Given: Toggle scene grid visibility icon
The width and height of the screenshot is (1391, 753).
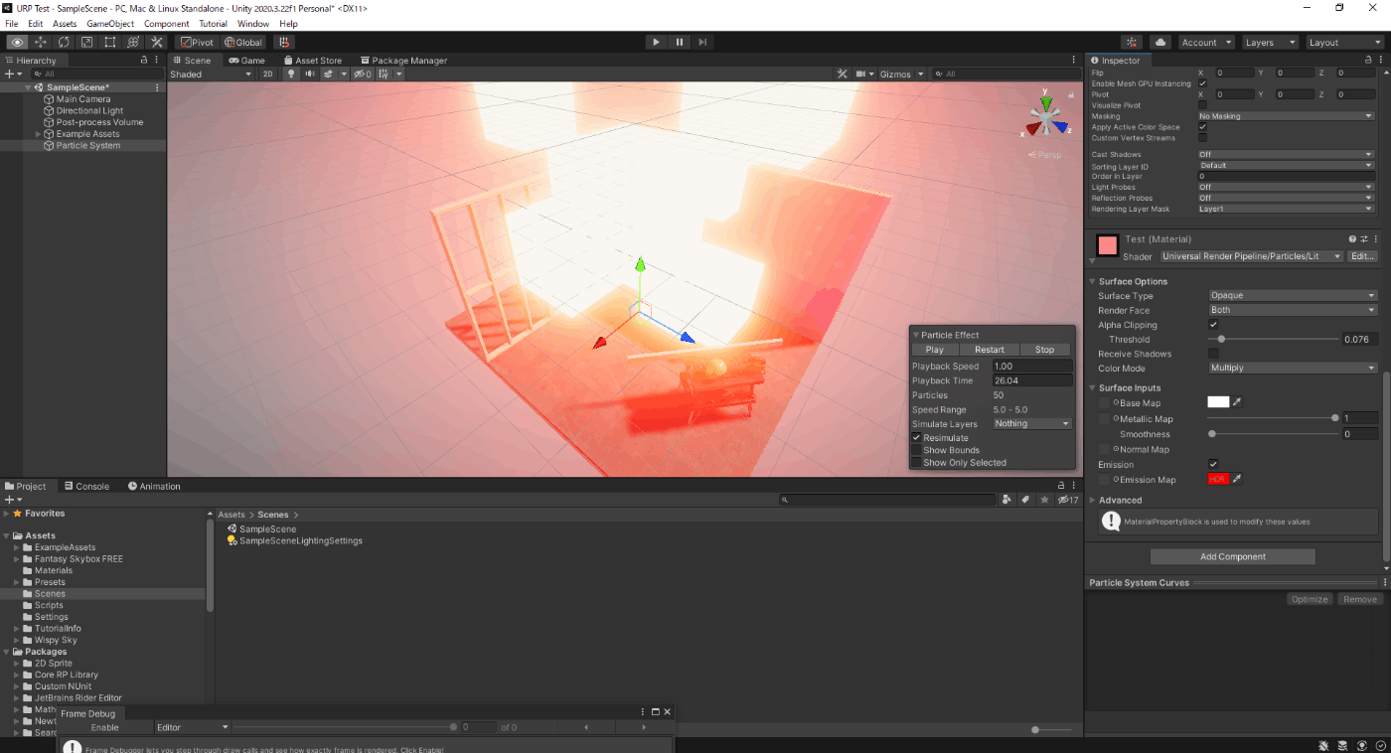Looking at the screenshot, I should point(383,75).
